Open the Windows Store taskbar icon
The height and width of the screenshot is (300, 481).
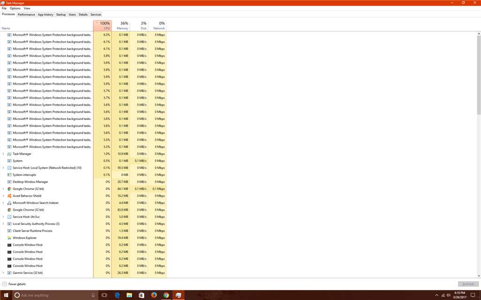pos(141,295)
